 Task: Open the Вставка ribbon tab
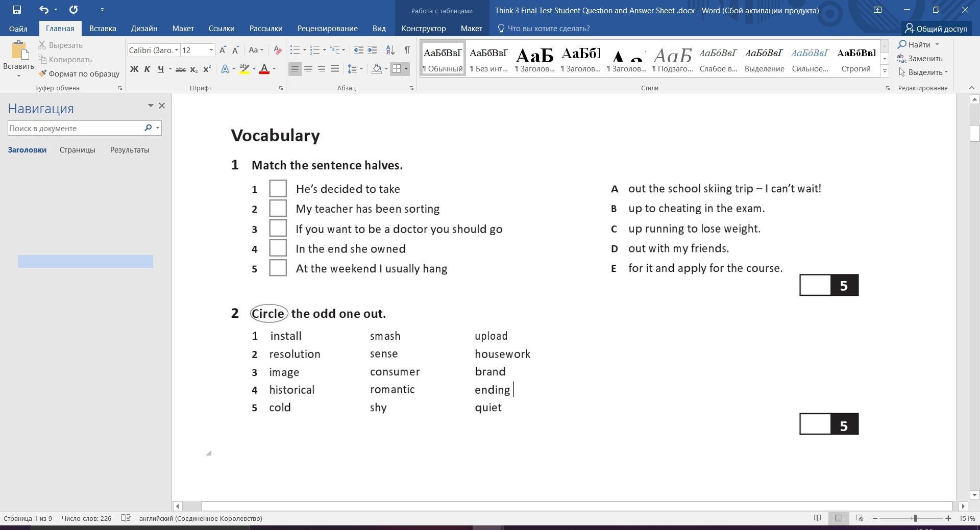(x=103, y=29)
